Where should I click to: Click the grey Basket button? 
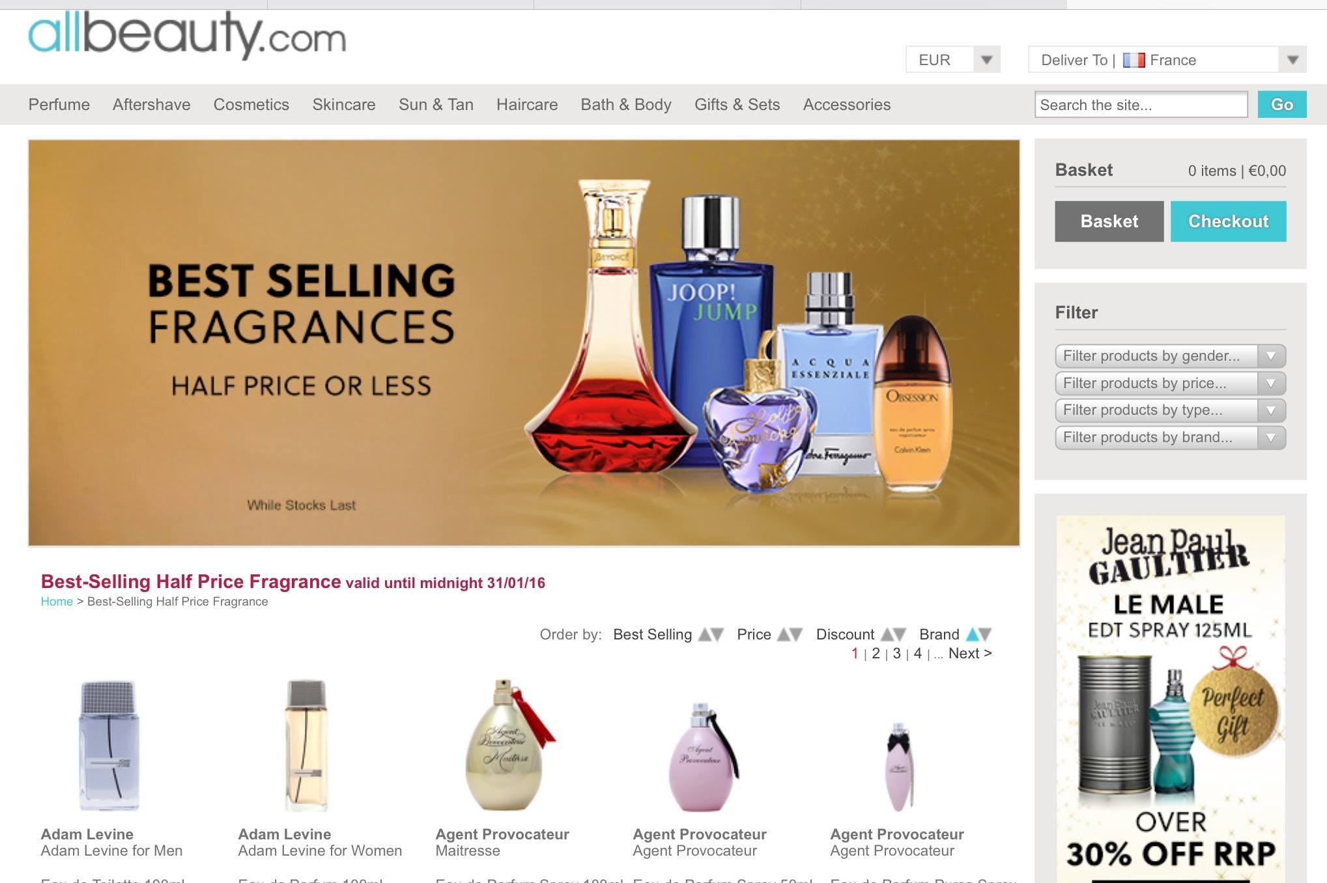click(1109, 221)
